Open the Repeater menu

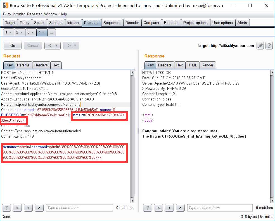click(x=34, y=14)
